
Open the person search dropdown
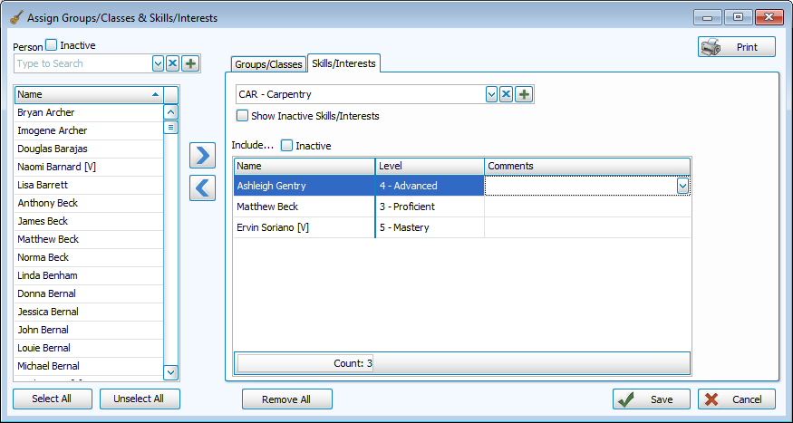click(x=159, y=63)
